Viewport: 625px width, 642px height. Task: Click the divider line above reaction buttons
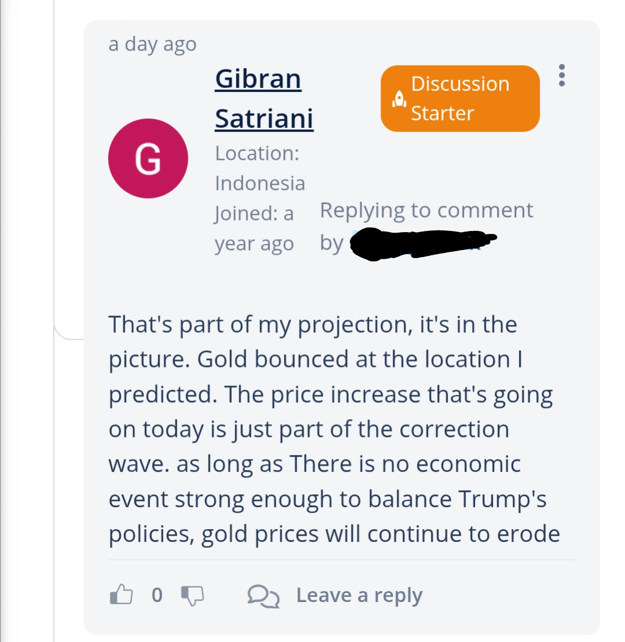pos(342,559)
